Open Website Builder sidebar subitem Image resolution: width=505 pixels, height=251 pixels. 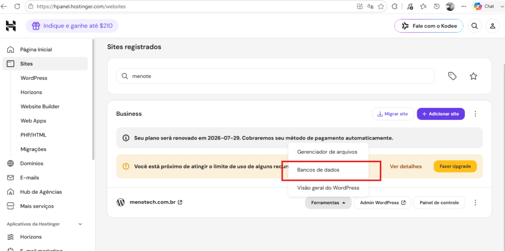[40, 107]
